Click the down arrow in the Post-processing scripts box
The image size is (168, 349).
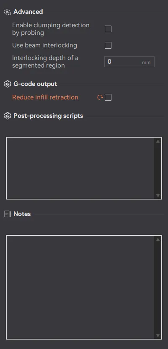(158, 195)
